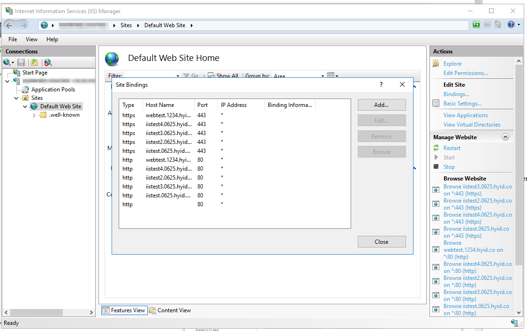Viewport: 527px width, 331px height.
Task: Click the Save Current Connections disk icon
Action: tap(21, 62)
